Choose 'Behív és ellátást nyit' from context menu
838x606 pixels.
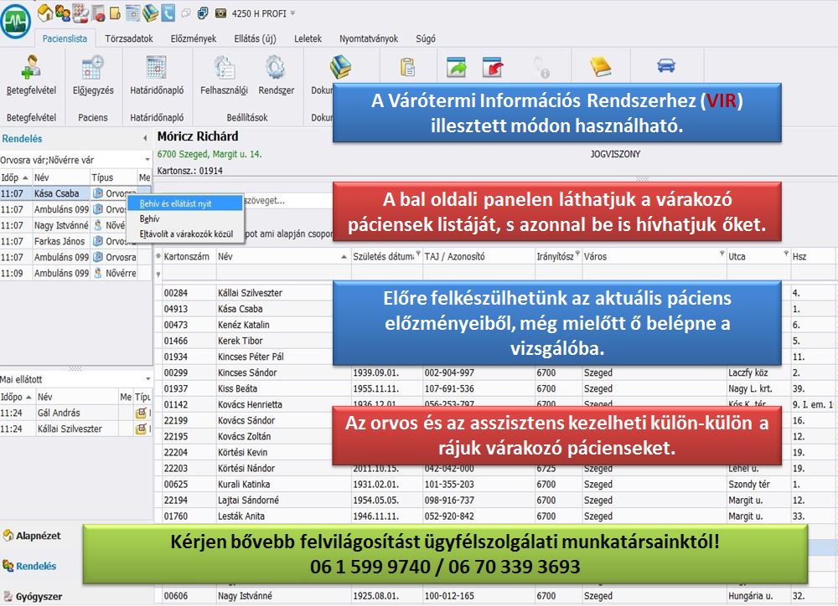pos(175,203)
